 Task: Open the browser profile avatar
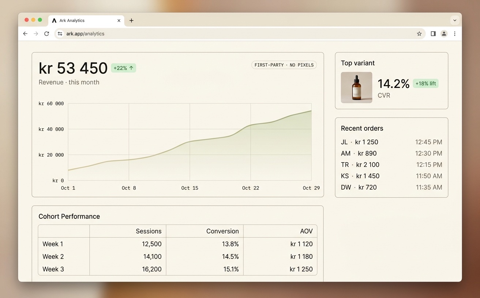(x=444, y=34)
